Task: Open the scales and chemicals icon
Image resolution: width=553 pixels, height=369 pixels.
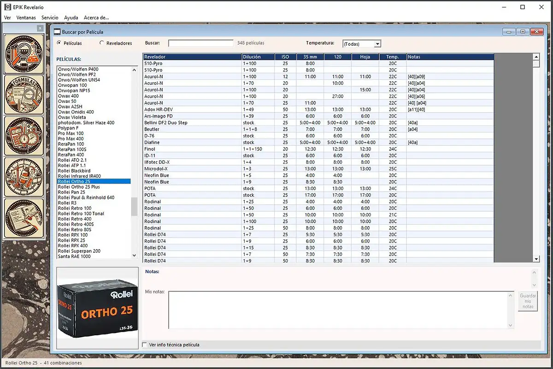Action: [x=24, y=177]
